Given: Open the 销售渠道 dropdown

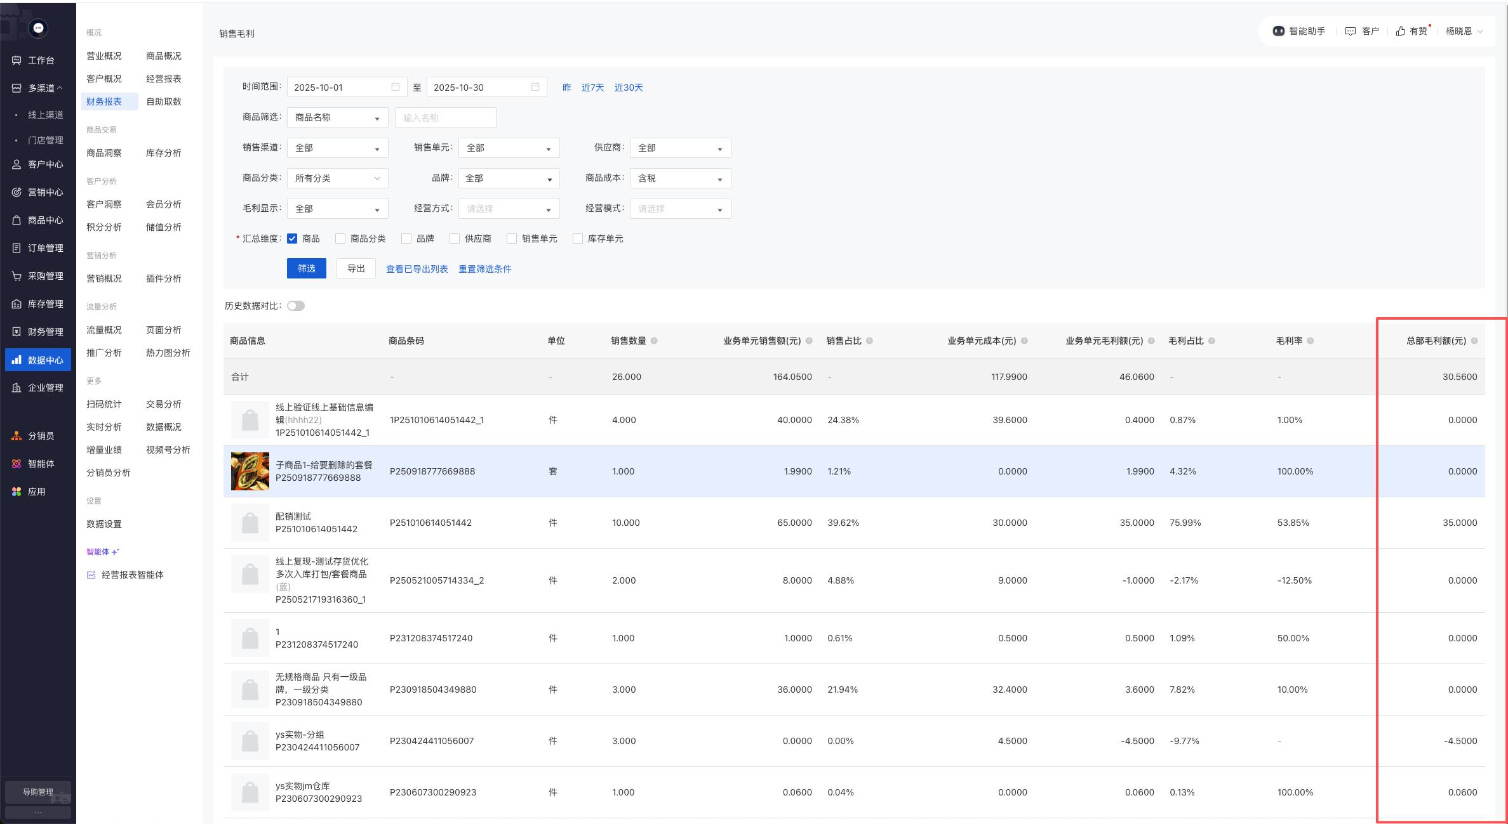Looking at the screenshot, I should tap(337, 148).
